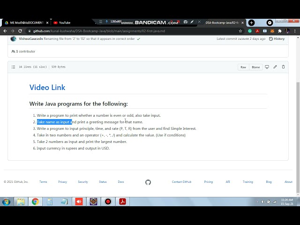Open file History
The height and width of the screenshot is (225, 300).
(277, 39)
